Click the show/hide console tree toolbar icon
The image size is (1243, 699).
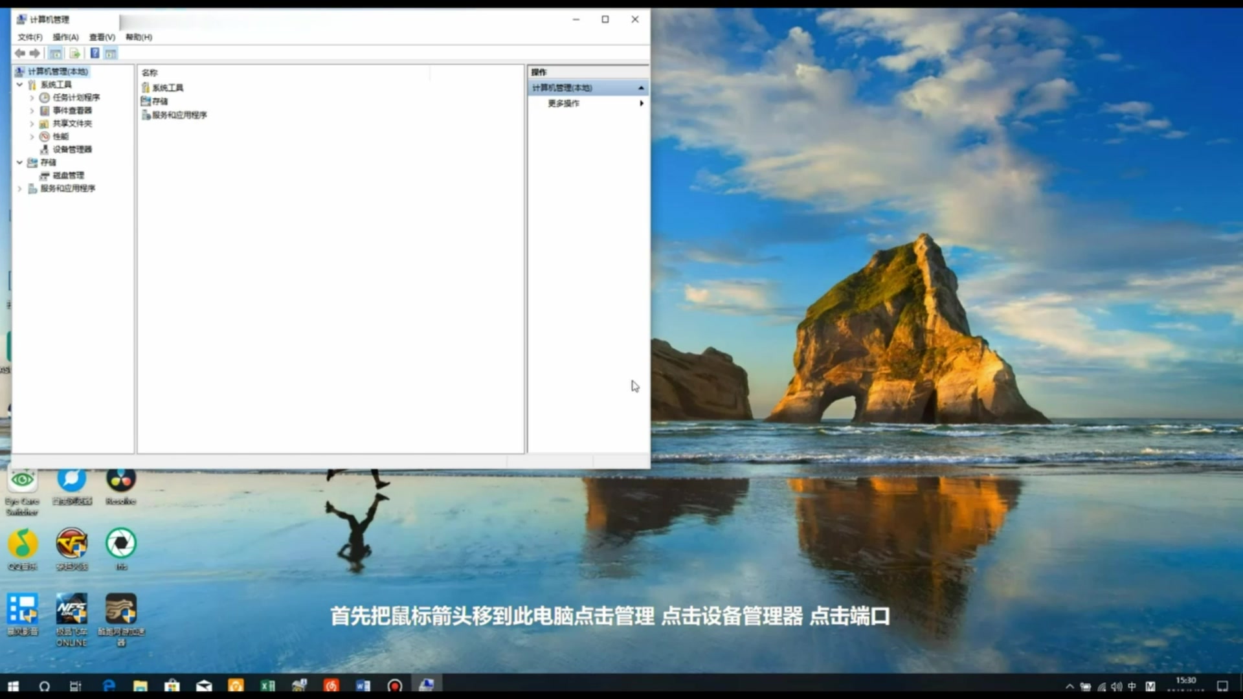[x=56, y=53]
